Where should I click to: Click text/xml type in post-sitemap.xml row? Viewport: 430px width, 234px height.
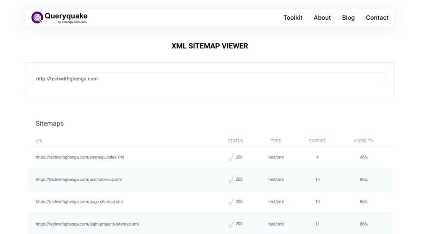[x=276, y=179]
